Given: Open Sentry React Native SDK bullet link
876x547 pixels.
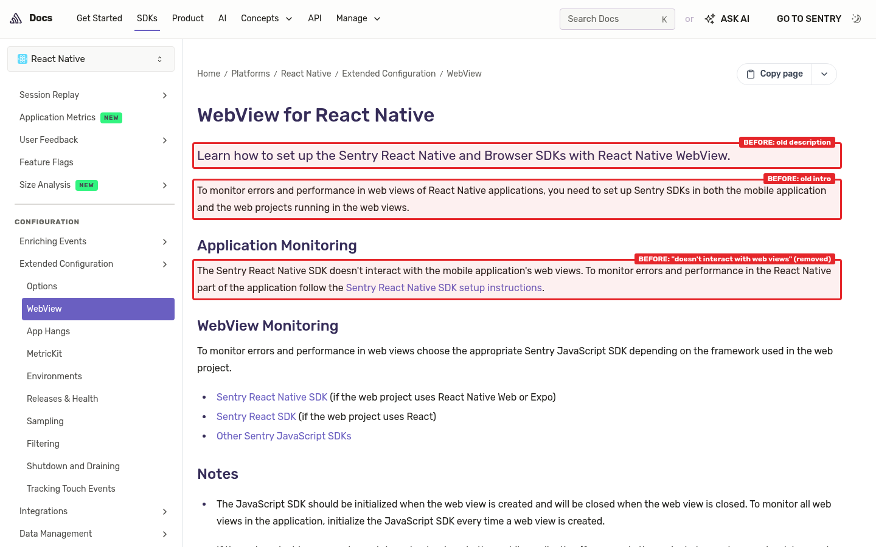Looking at the screenshot, I should (x=272, y=397).
